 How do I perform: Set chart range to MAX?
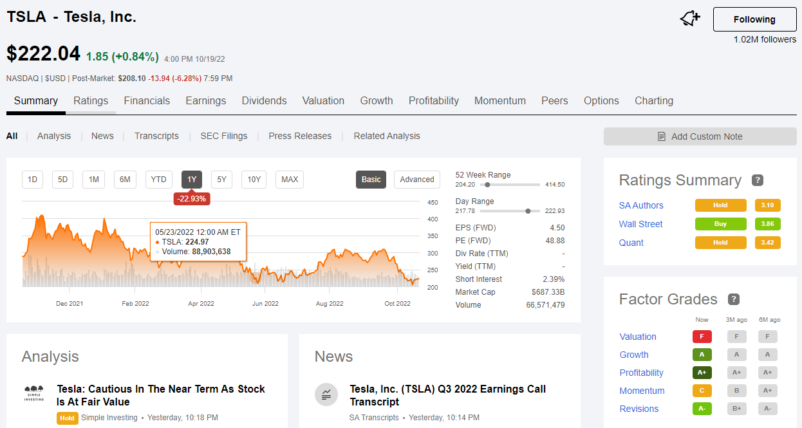[290, 180]
